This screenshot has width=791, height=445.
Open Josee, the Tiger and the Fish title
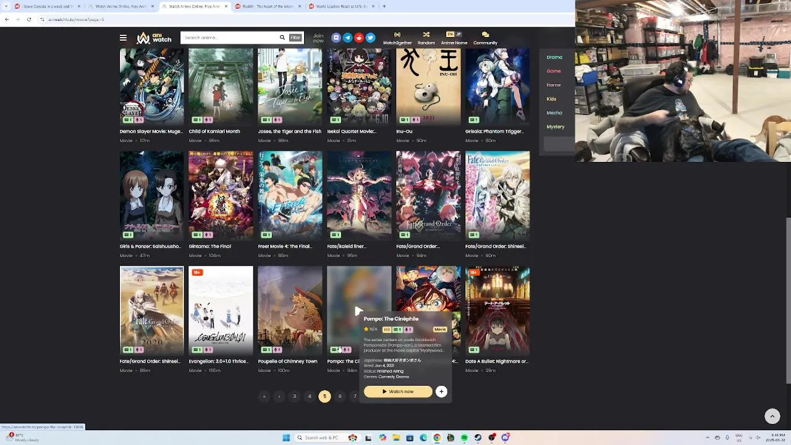(x=290, y=132)
